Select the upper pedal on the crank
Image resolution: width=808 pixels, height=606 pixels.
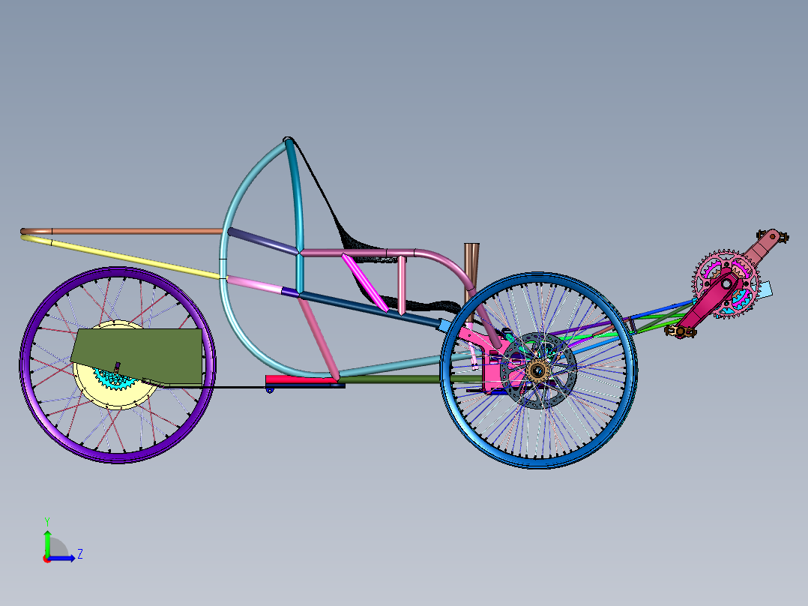(x=783, y=237)
